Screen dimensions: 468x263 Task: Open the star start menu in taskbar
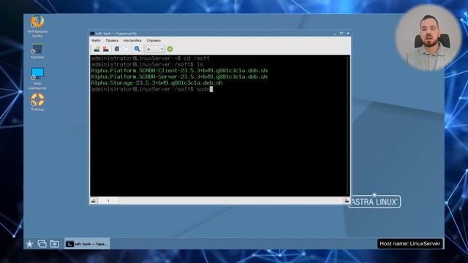(29, 243)
